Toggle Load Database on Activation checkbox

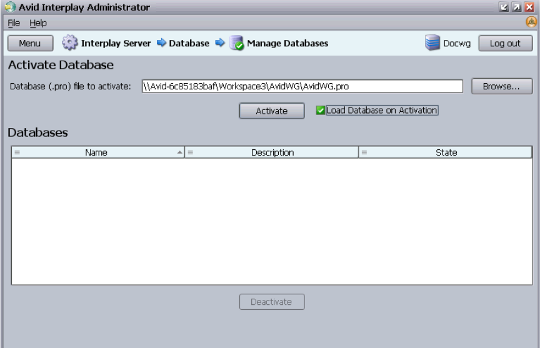320,110
